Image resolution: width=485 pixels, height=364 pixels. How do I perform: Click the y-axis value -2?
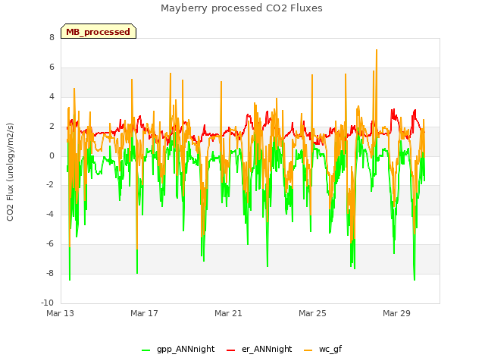[x=50, y=185]
